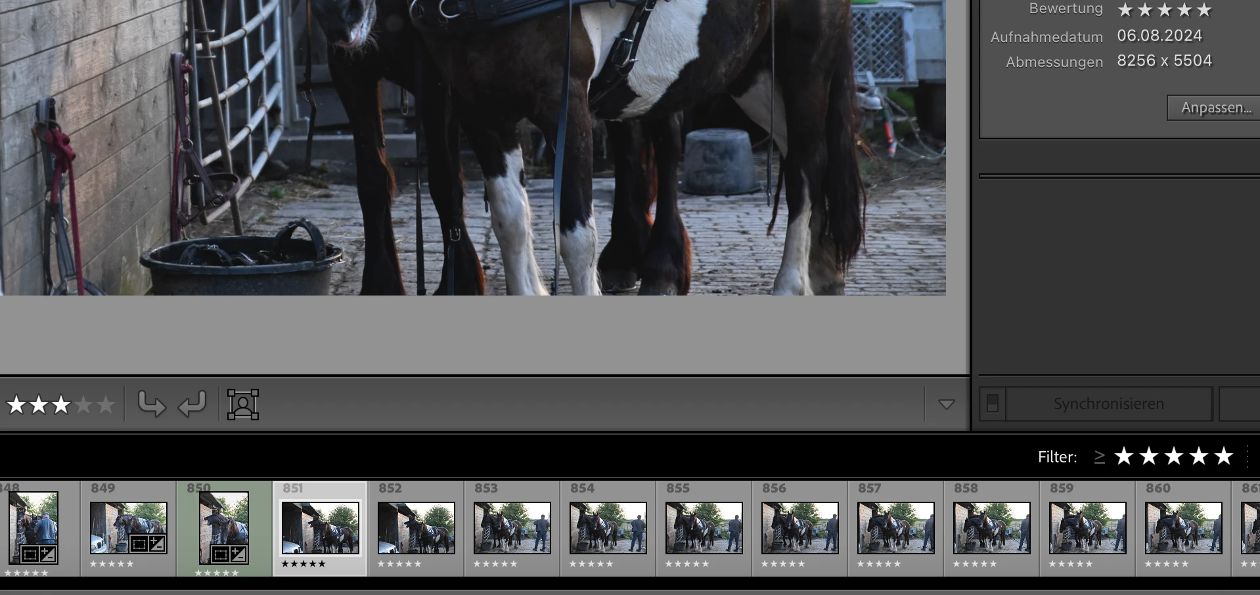
Task: Select filmstrip thumbnail 852
Action: pos(416,528)
